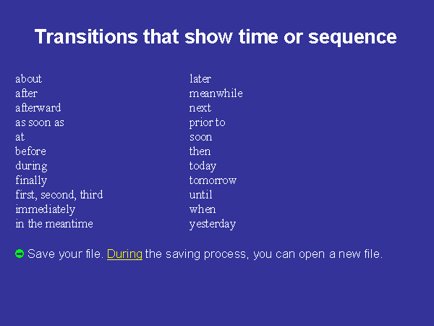
Task: Click the word "afterward" in the list
Action: [38, 108]
